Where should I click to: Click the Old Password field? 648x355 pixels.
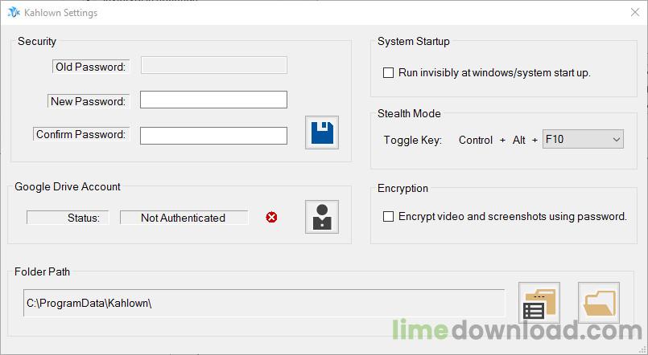[213, 66]
